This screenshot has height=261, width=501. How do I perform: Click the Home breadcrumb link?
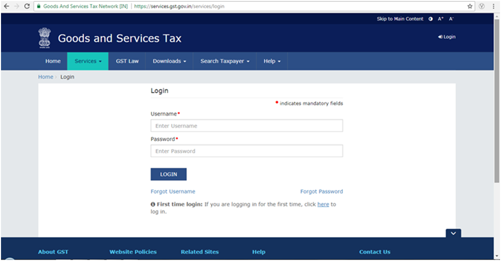click(46, 77)
